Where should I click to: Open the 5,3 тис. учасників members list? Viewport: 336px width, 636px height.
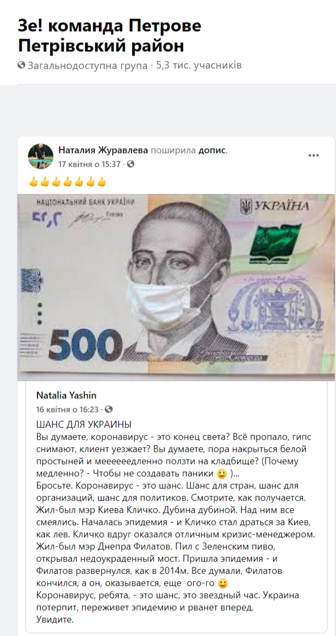(199, 66)
